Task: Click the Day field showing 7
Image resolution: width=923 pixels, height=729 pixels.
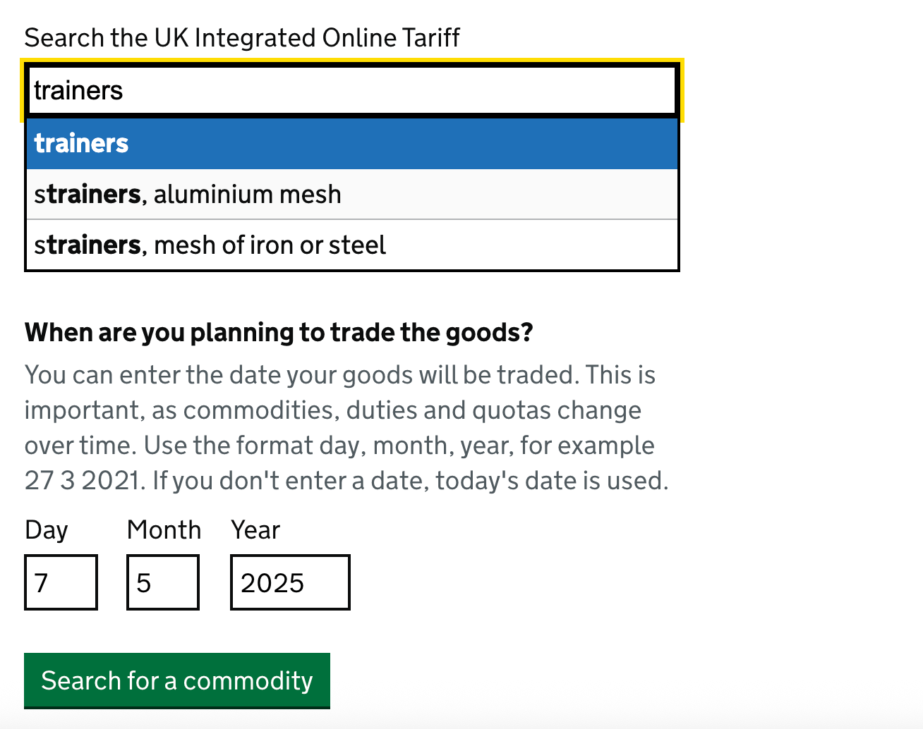Action: point(61,582)
